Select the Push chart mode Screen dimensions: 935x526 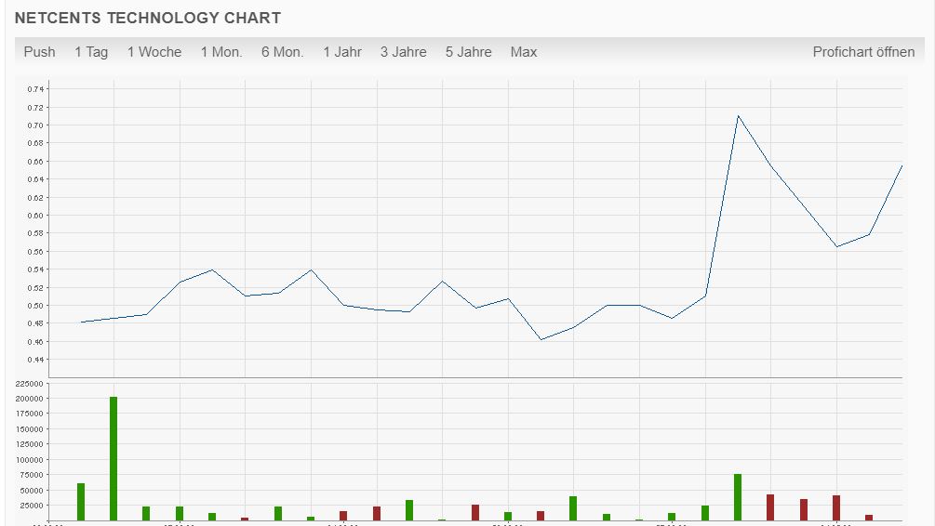pos(39,52)
